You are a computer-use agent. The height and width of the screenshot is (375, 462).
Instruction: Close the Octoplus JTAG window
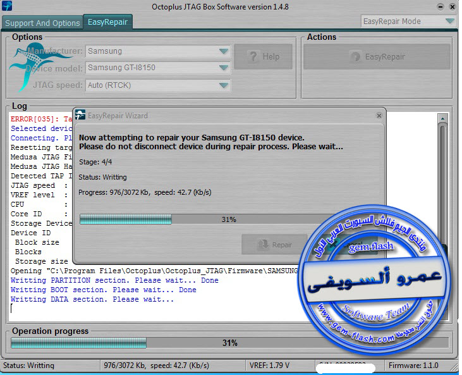click(x=453, y=6)
